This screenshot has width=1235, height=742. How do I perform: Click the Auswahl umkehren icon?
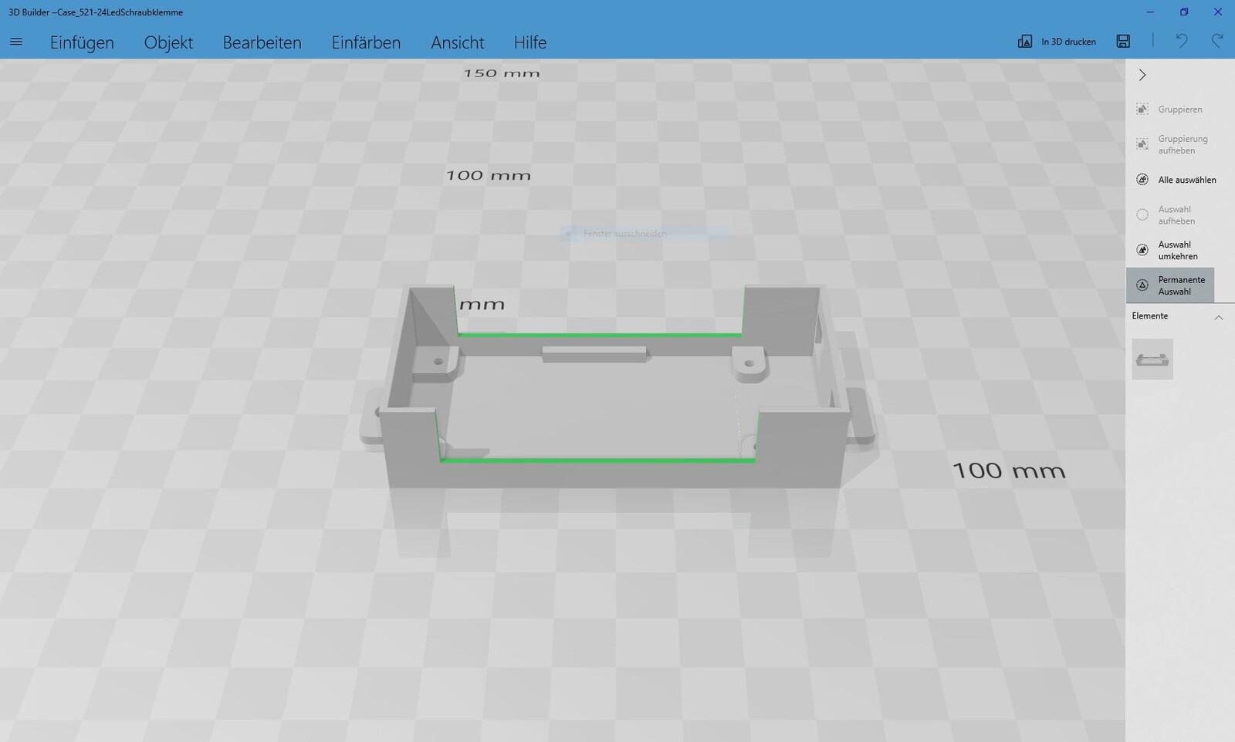tap(1142, 250)
